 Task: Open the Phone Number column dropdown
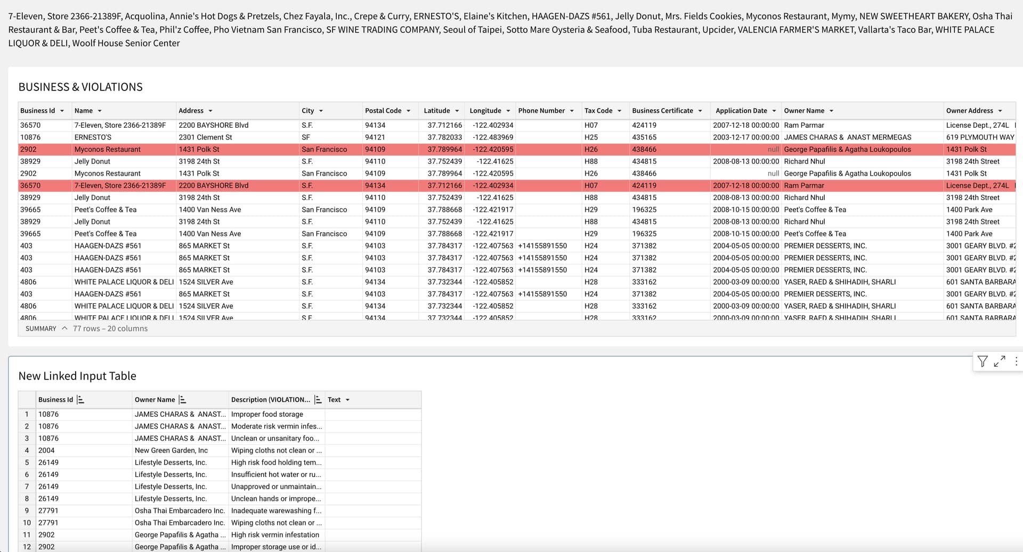tap(572, 111)
